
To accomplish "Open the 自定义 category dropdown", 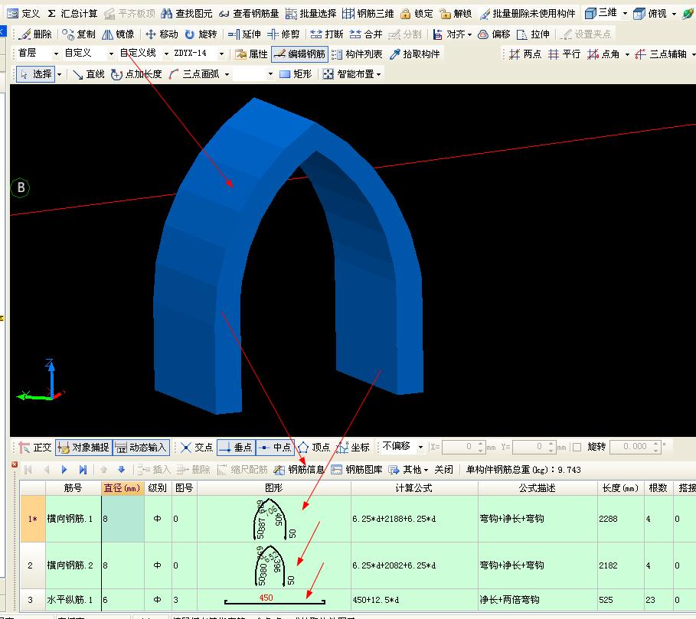I will pos(111,54).
